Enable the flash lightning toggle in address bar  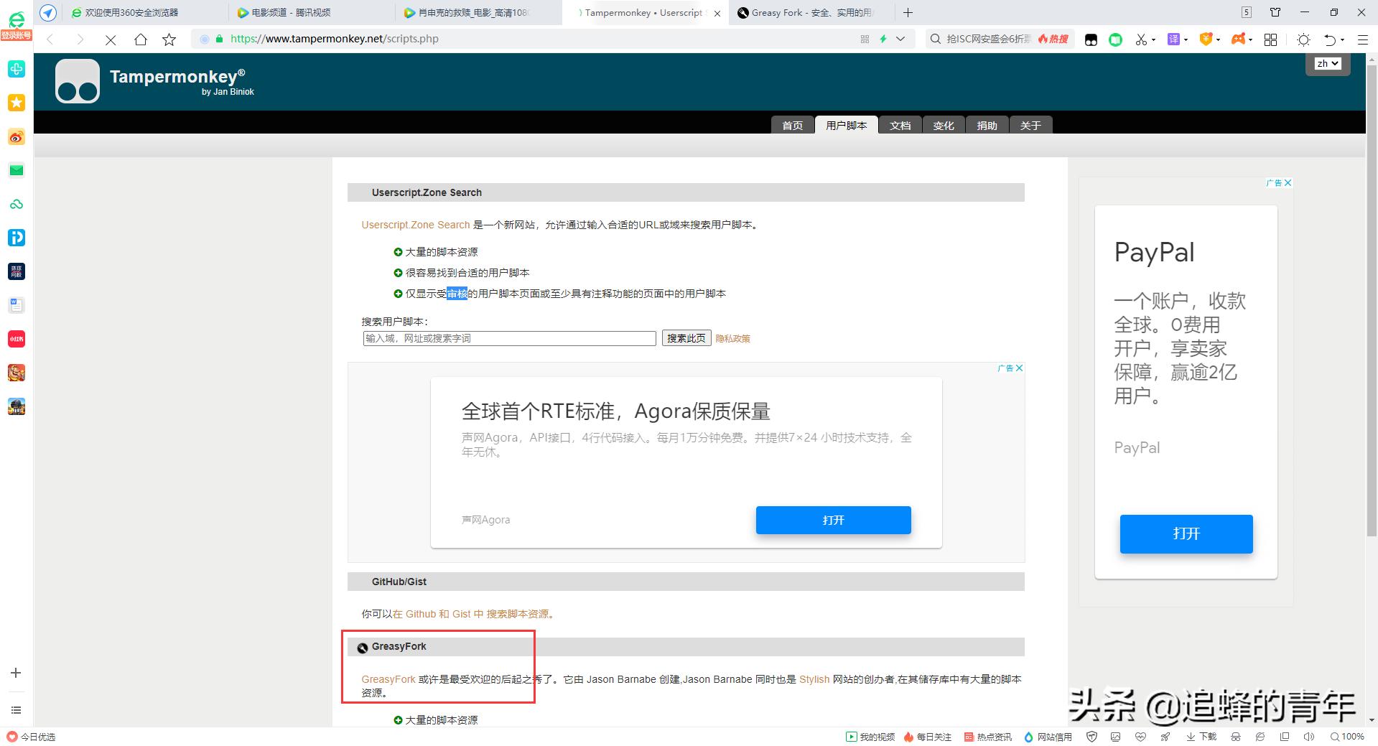(x=883, y=39)
